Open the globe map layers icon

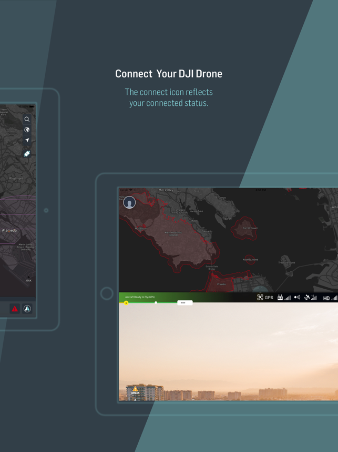(27, 130)
